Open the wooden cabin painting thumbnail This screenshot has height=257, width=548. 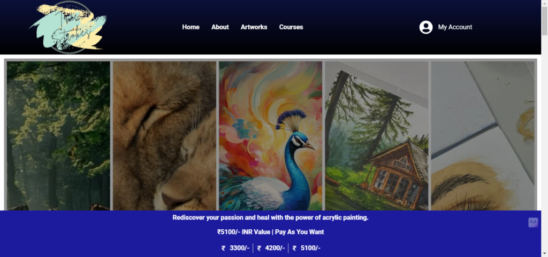[x=376, y=136]
